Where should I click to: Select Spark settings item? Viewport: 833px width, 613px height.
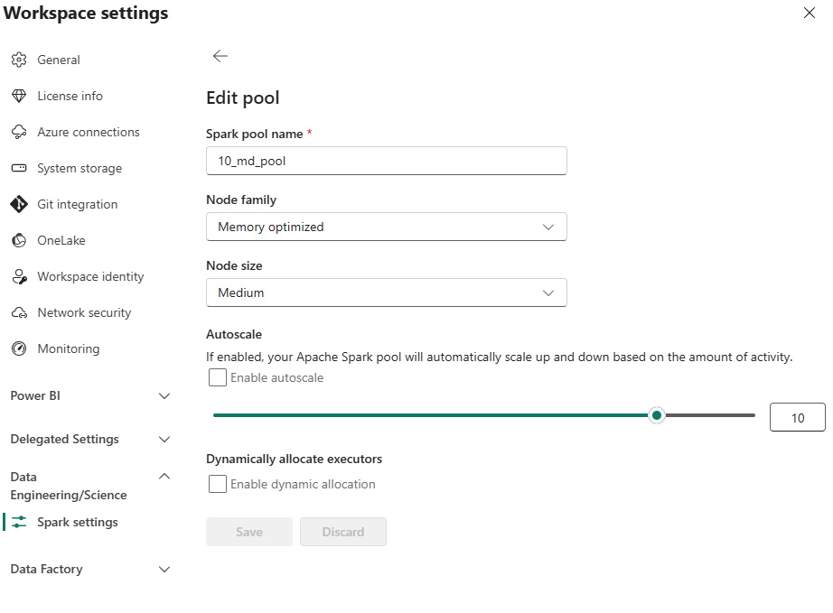[x=78, y=522]
